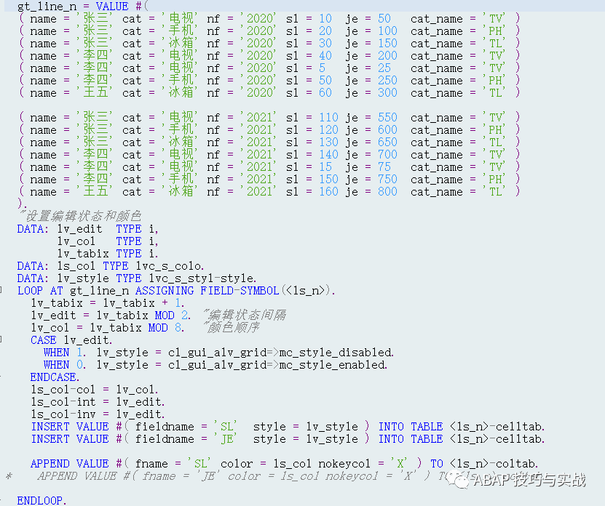Select je value 700 in the code
This screenshot has width=605, height=506.
point(387,155)
